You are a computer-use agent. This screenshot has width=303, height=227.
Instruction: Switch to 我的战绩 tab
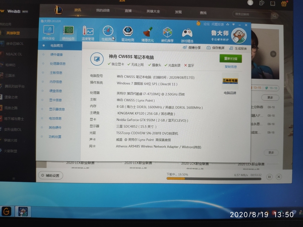103,10
